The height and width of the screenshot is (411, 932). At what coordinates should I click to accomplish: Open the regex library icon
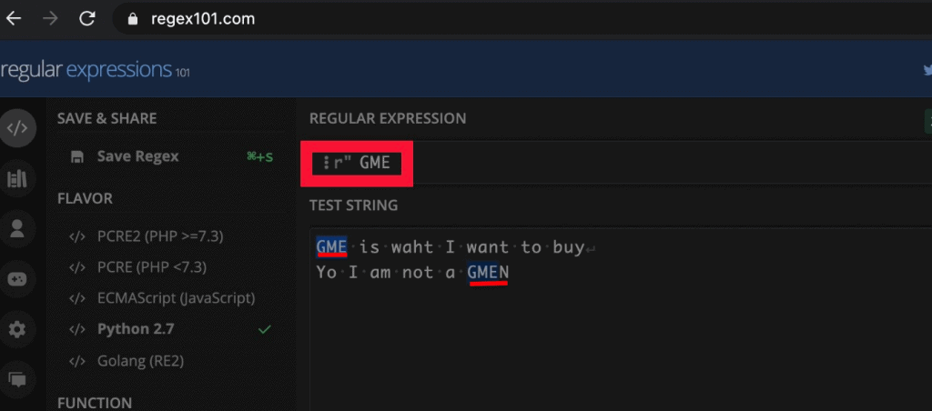click(16, 179)
